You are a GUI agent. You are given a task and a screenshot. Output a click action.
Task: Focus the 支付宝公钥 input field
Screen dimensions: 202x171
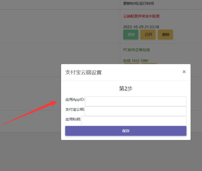point(135,111)
